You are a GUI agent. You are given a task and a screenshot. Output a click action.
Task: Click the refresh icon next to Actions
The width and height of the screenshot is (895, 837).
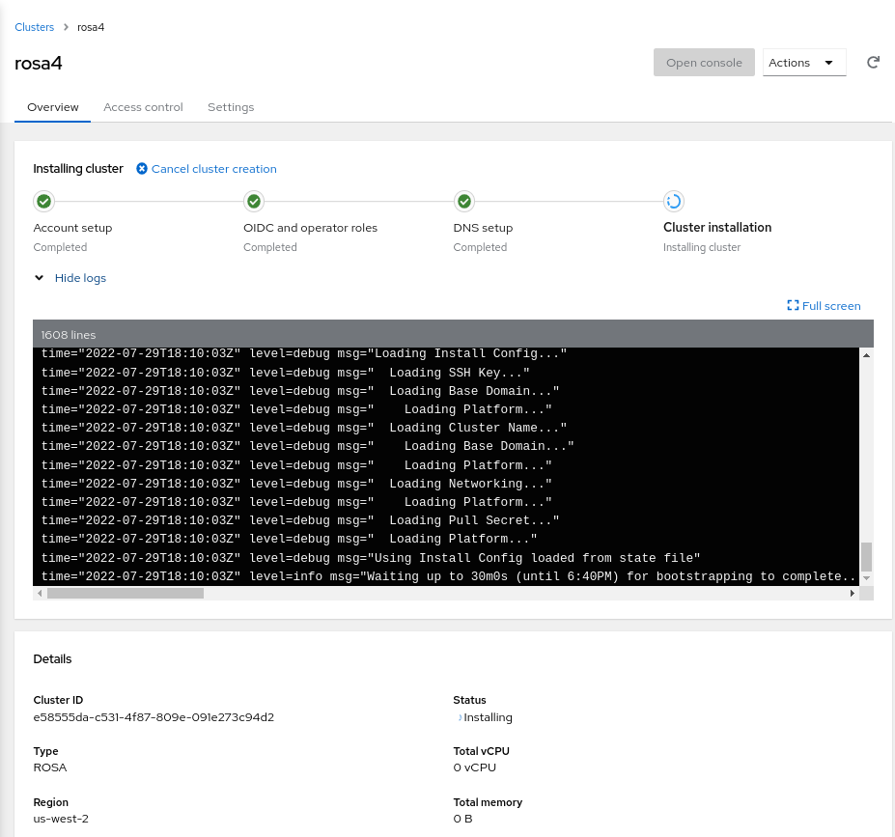coord(873,63)
